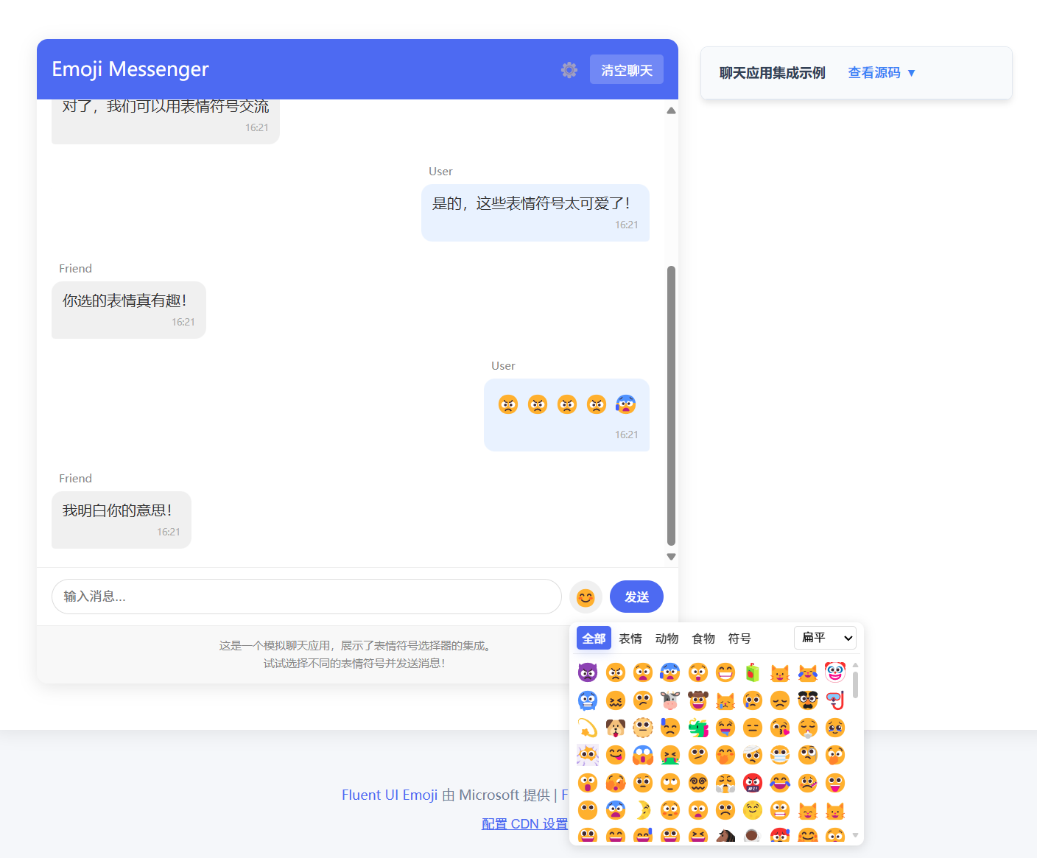Pick the scuba diving mask emoji
The height and width of the screenshot is (858, 1037).
click(x=834, y=700)
